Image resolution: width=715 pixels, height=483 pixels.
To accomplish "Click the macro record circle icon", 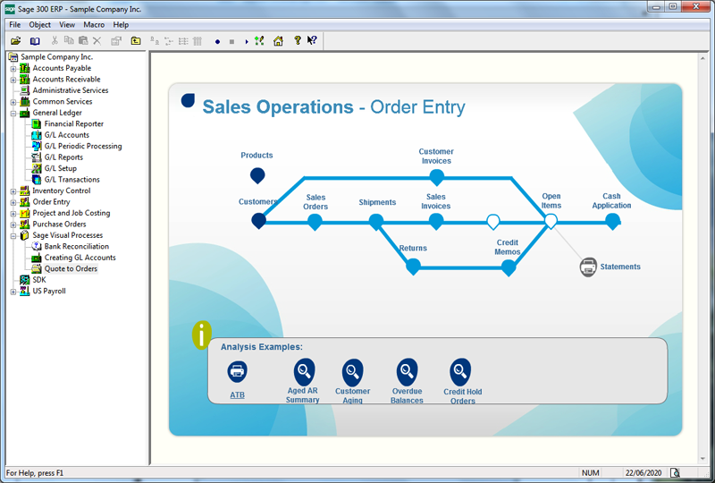I will click(x=217, y=41).
